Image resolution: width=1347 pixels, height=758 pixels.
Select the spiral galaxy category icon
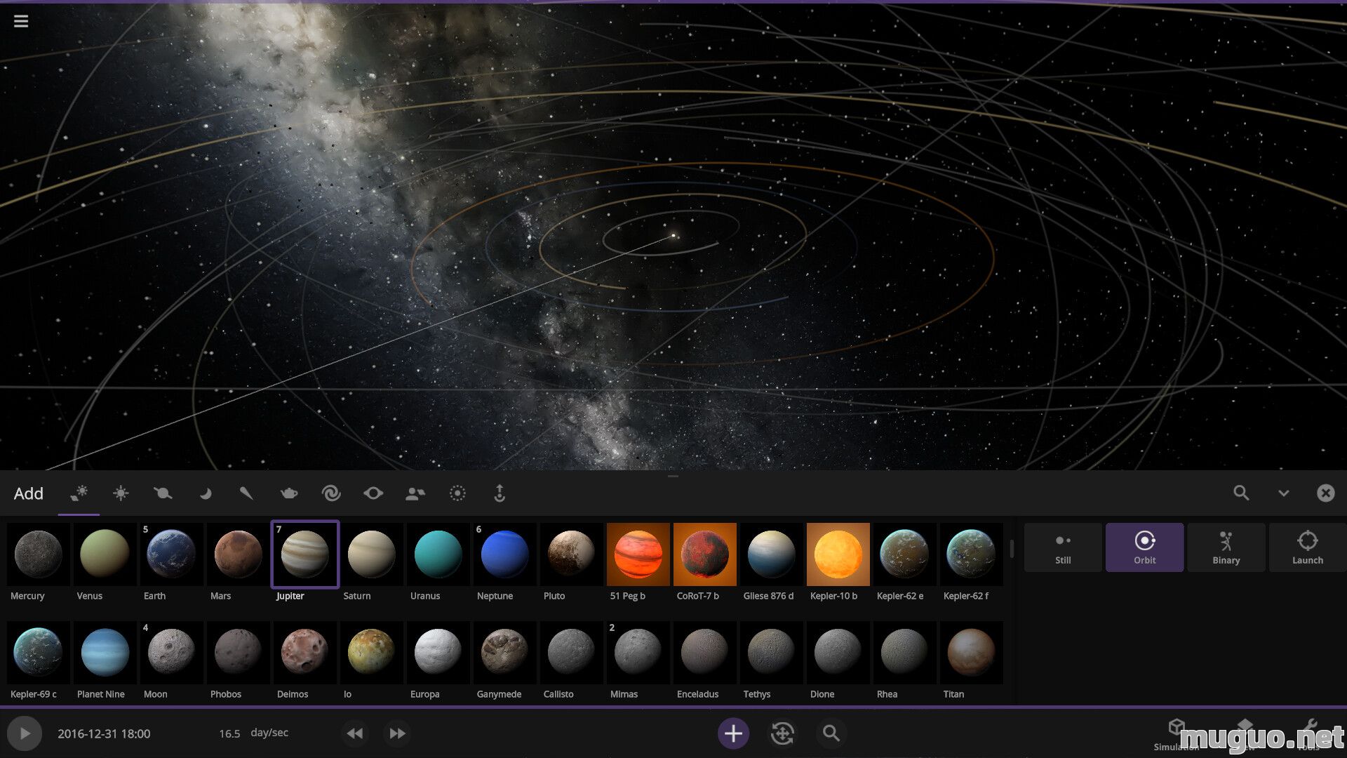click(x=331, y=493)
